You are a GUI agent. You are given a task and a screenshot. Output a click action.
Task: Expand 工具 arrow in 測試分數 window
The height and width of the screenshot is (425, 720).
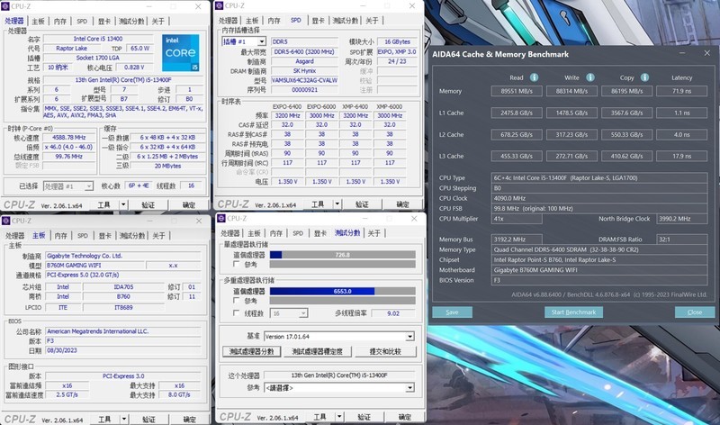coord(339,417)
